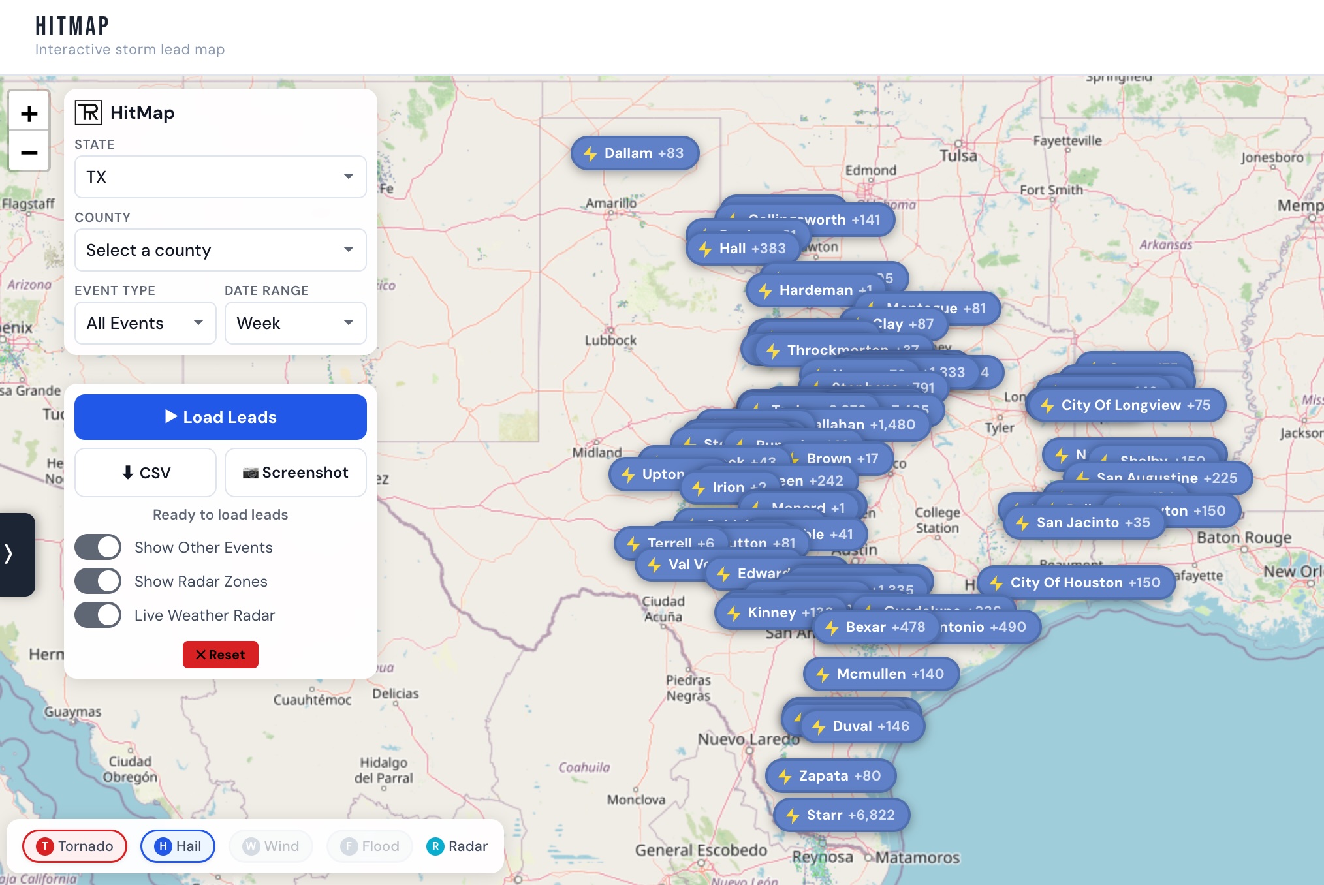Screen dimensions: 1324x885
Task: Select the Throckmorton storm marker
Action: coord(842,350)
